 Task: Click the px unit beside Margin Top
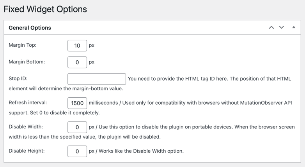[92, 46]
